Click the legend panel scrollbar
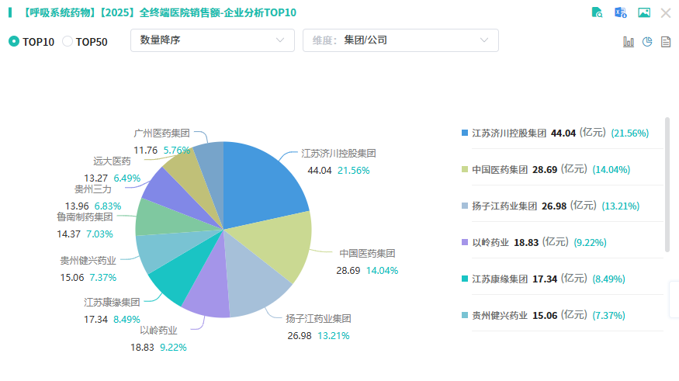The height and width of the screenshot is (381, 679). click(667, 185)
